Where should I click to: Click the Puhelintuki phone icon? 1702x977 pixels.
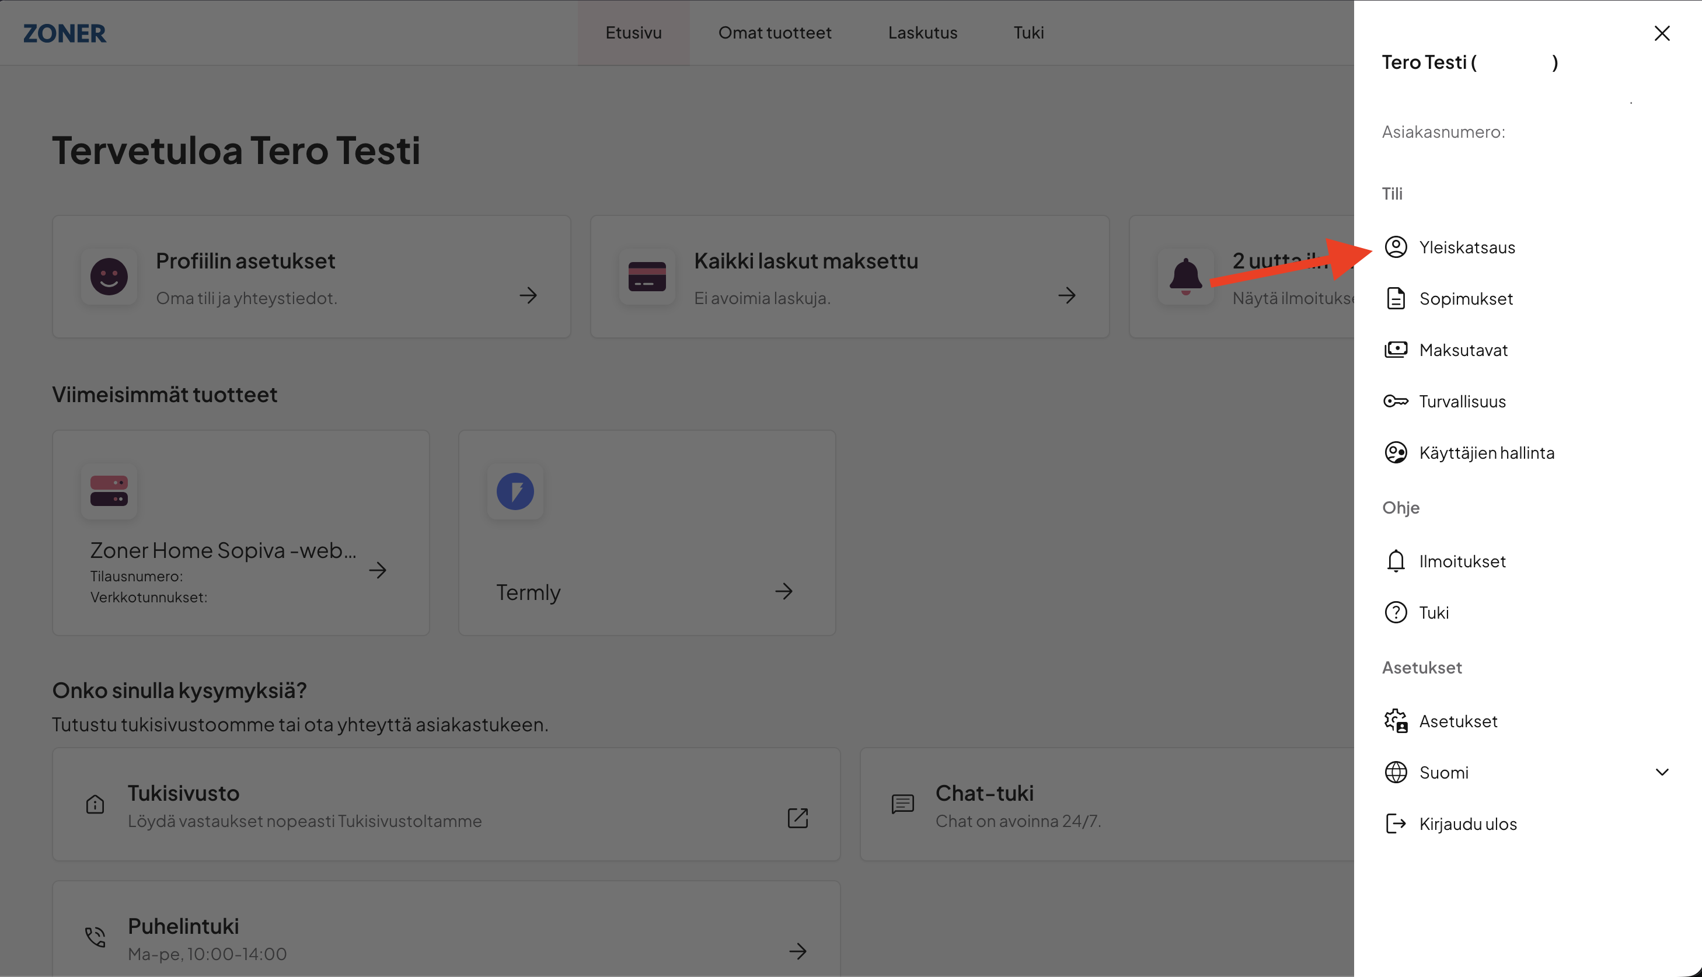[x=95, y=937]
